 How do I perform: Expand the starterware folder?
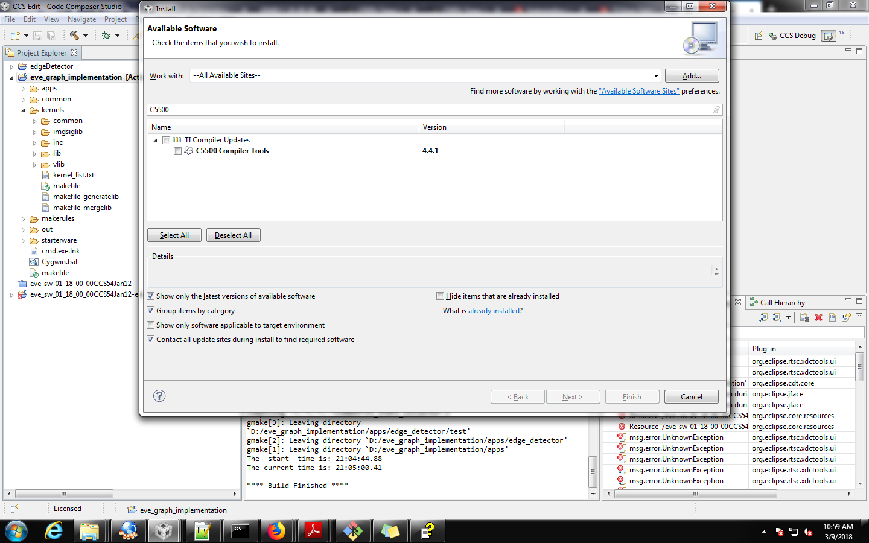point(23,241)
